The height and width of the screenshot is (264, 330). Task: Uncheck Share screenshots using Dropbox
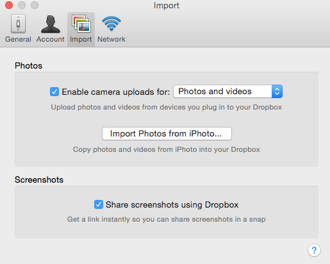coord(99,204)
